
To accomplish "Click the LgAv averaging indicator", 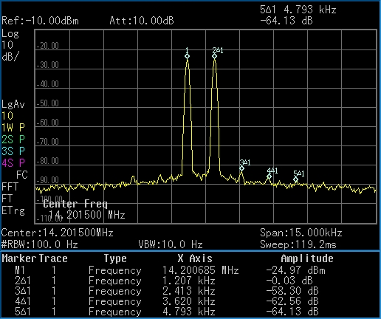I will coord(13,104).
